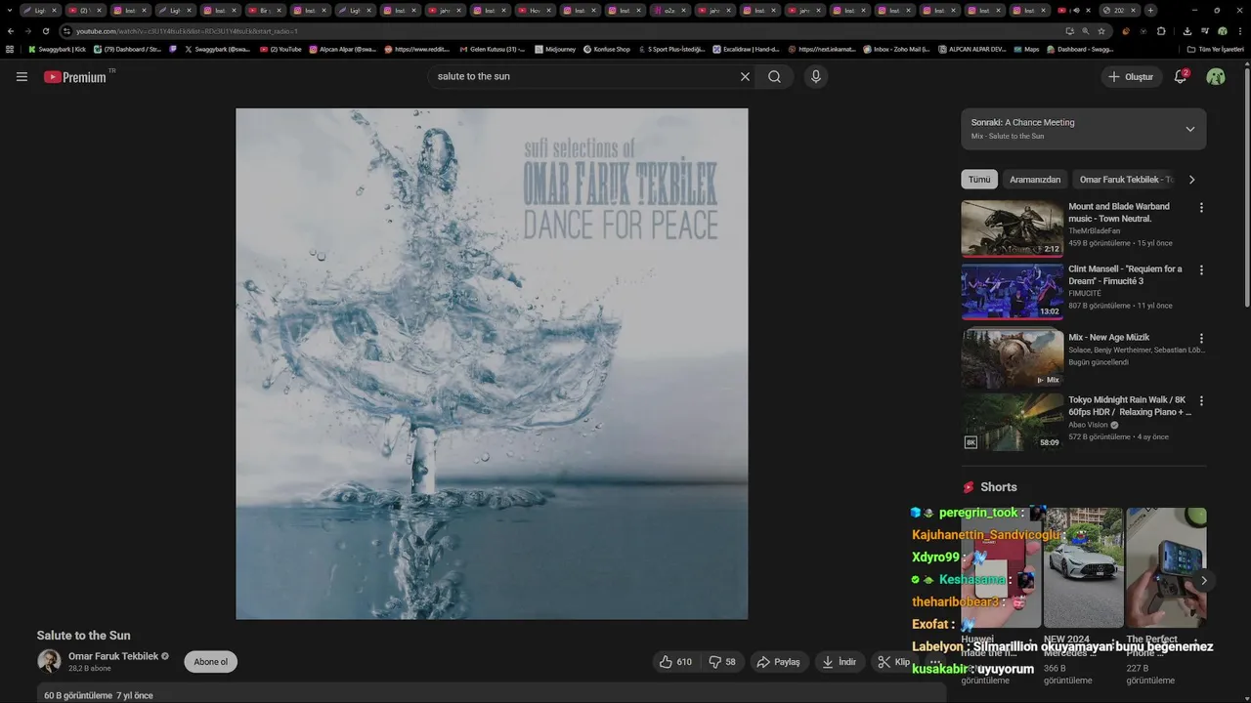Open the browser three-dot menu
This screenshot has height=703, width=1251.
click(1240, 31)
